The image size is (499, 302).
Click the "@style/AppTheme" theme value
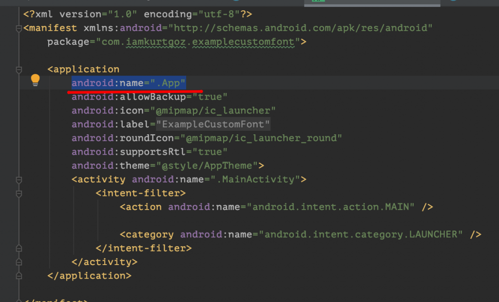[x=207, y=166]
